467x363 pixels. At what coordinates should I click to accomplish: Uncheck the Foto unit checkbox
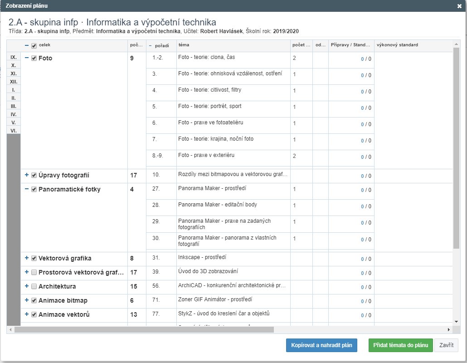coord(34,58)
